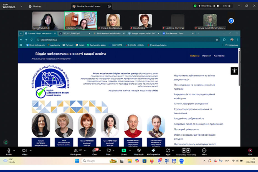
Task: Open the Zoom Apps icon
Action: coord(168,150)
